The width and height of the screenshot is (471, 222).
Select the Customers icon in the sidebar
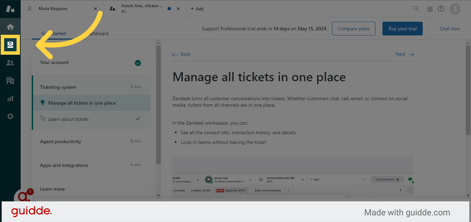coord(10,63)
